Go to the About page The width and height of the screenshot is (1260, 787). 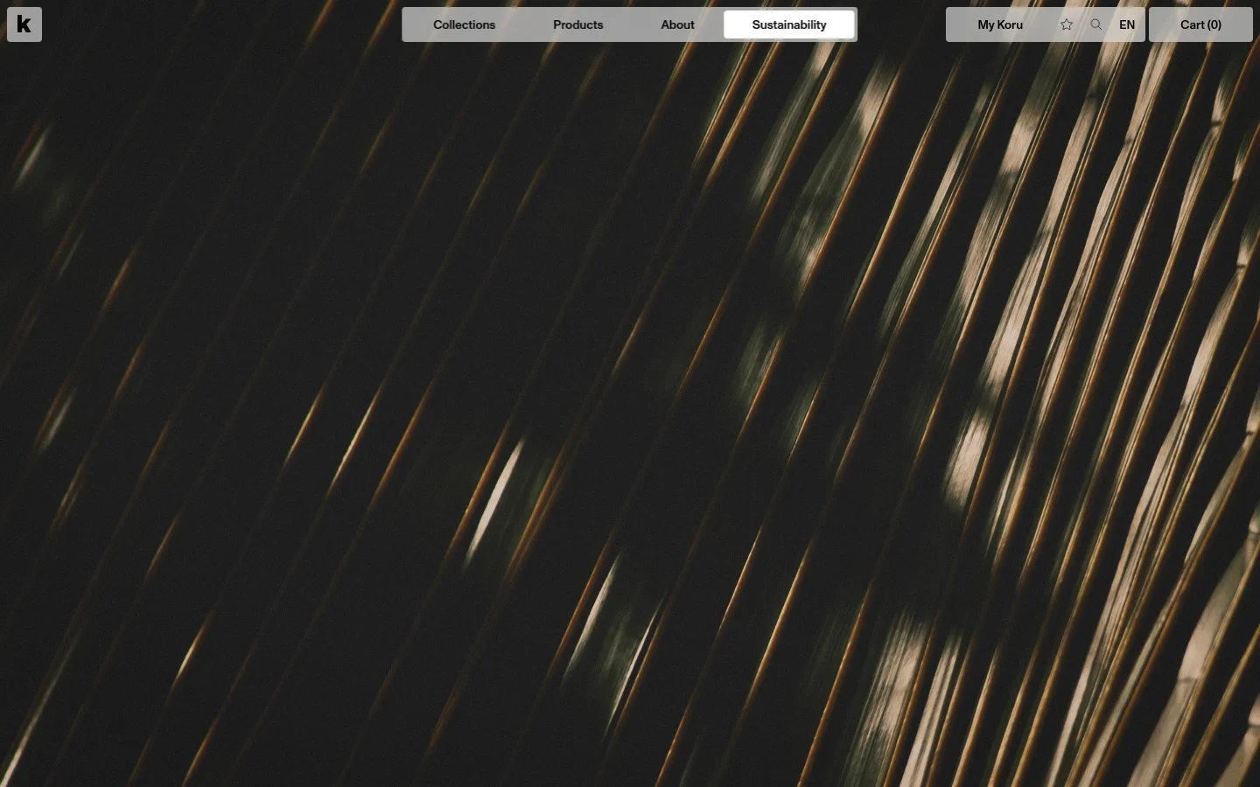tap(677, 24)
